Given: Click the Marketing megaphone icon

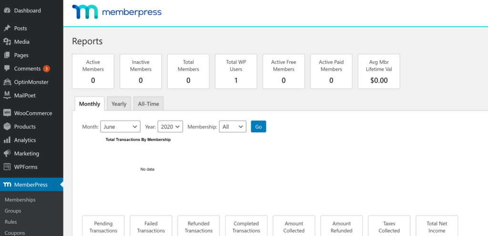Looking at the screenshot, I should [7, 153].
